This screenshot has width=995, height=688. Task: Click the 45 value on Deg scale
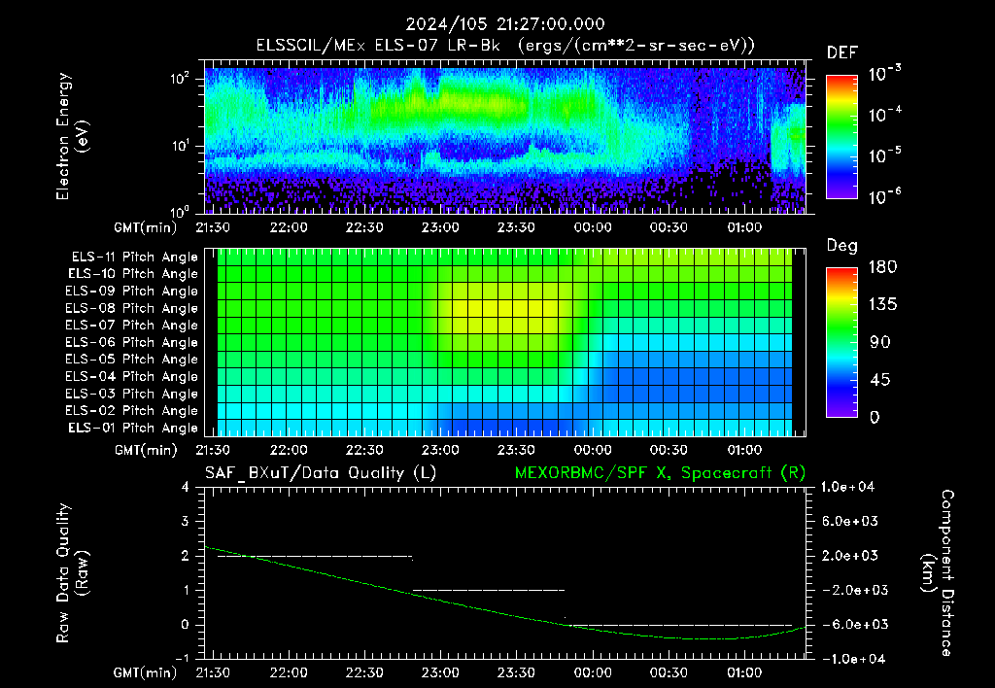click(x=879, y=380)
